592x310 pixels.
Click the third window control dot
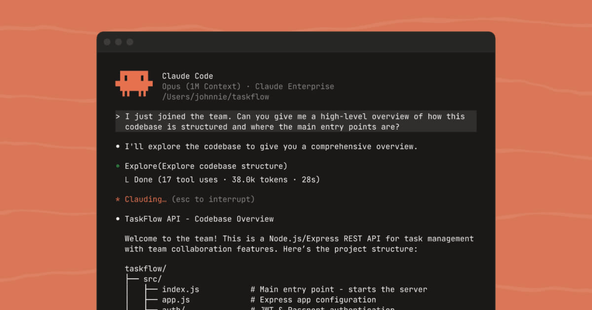pos(130,42)
